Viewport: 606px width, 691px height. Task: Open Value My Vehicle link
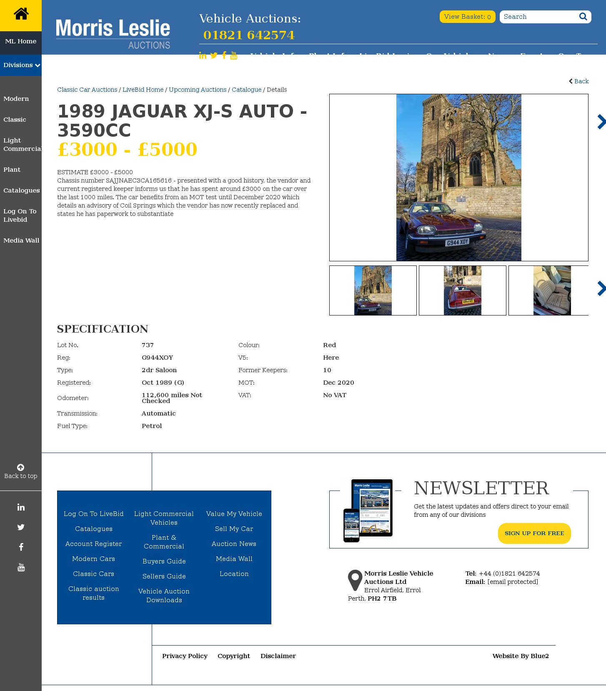[x=234, y=514]
